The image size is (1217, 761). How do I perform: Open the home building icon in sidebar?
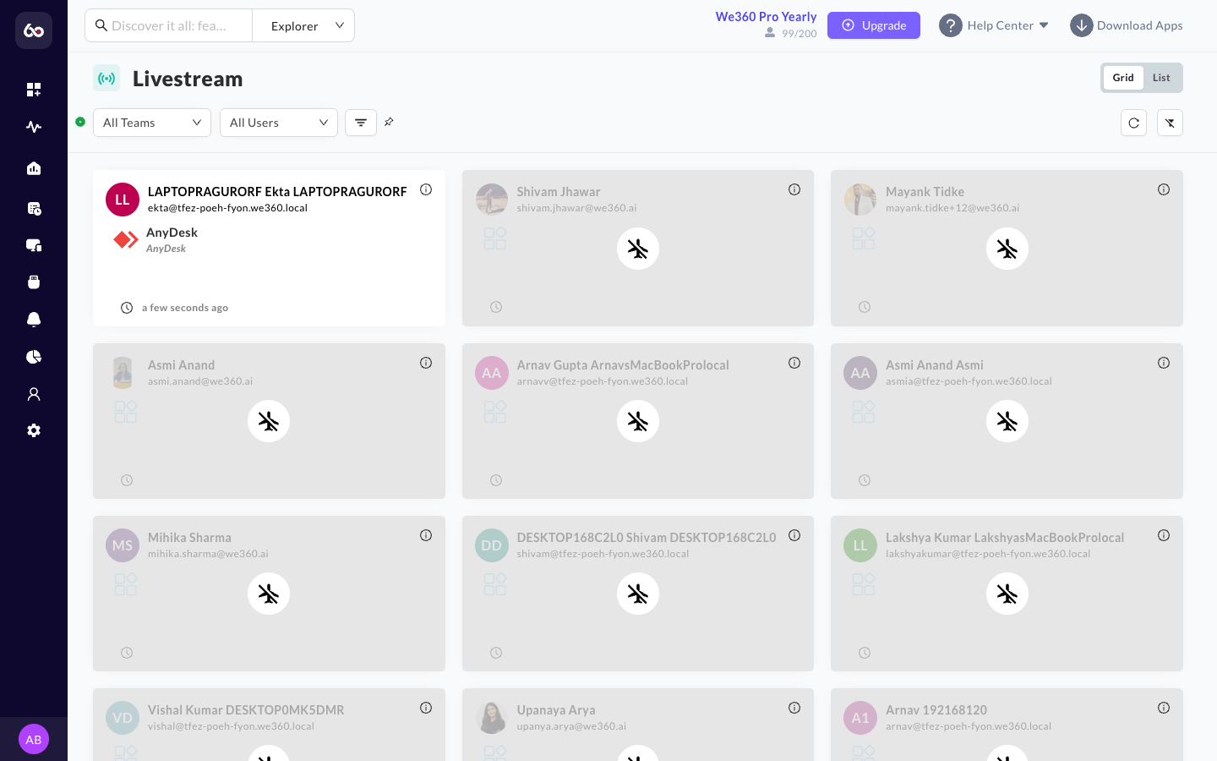(34, 168)
